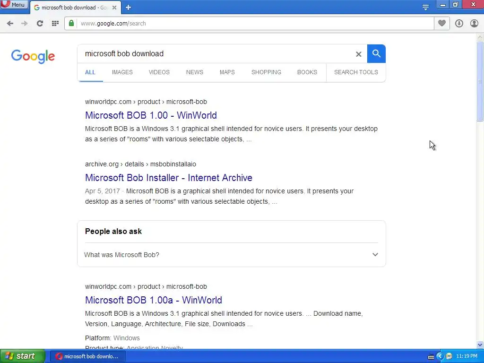Reload the current page
Screen dimensions: 484x363
pos(40,24)
